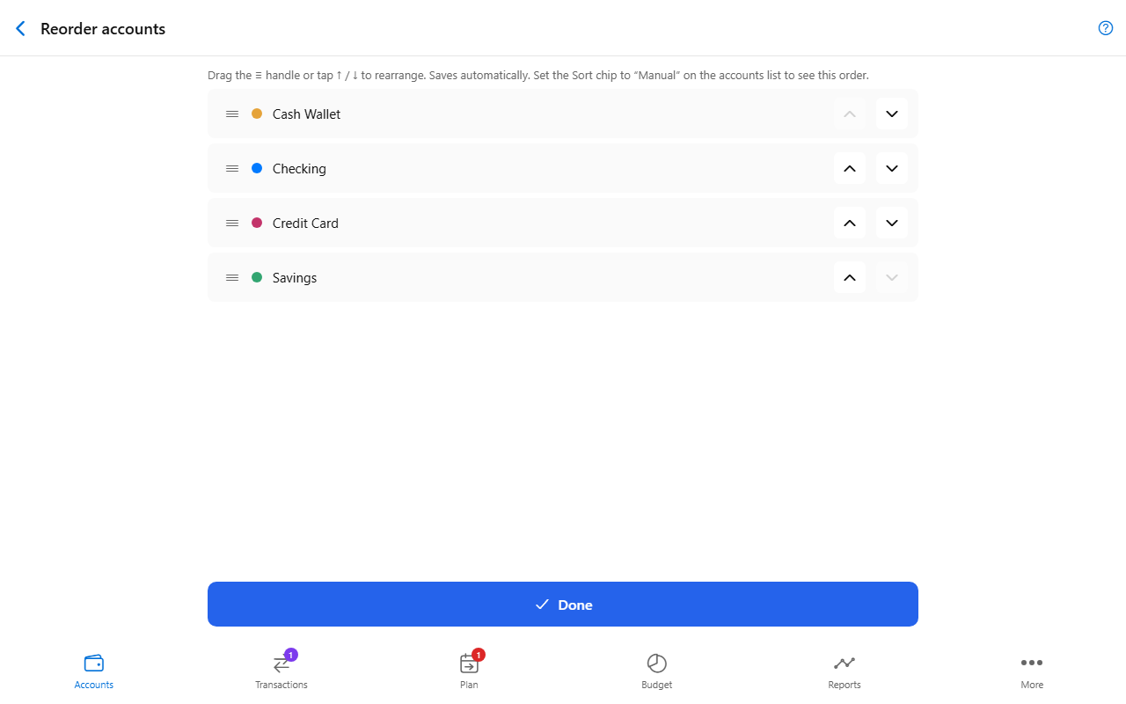Screen dimensions: 1126x704
Task: Grab the drag handle for Savings
Action: point(232,278)
